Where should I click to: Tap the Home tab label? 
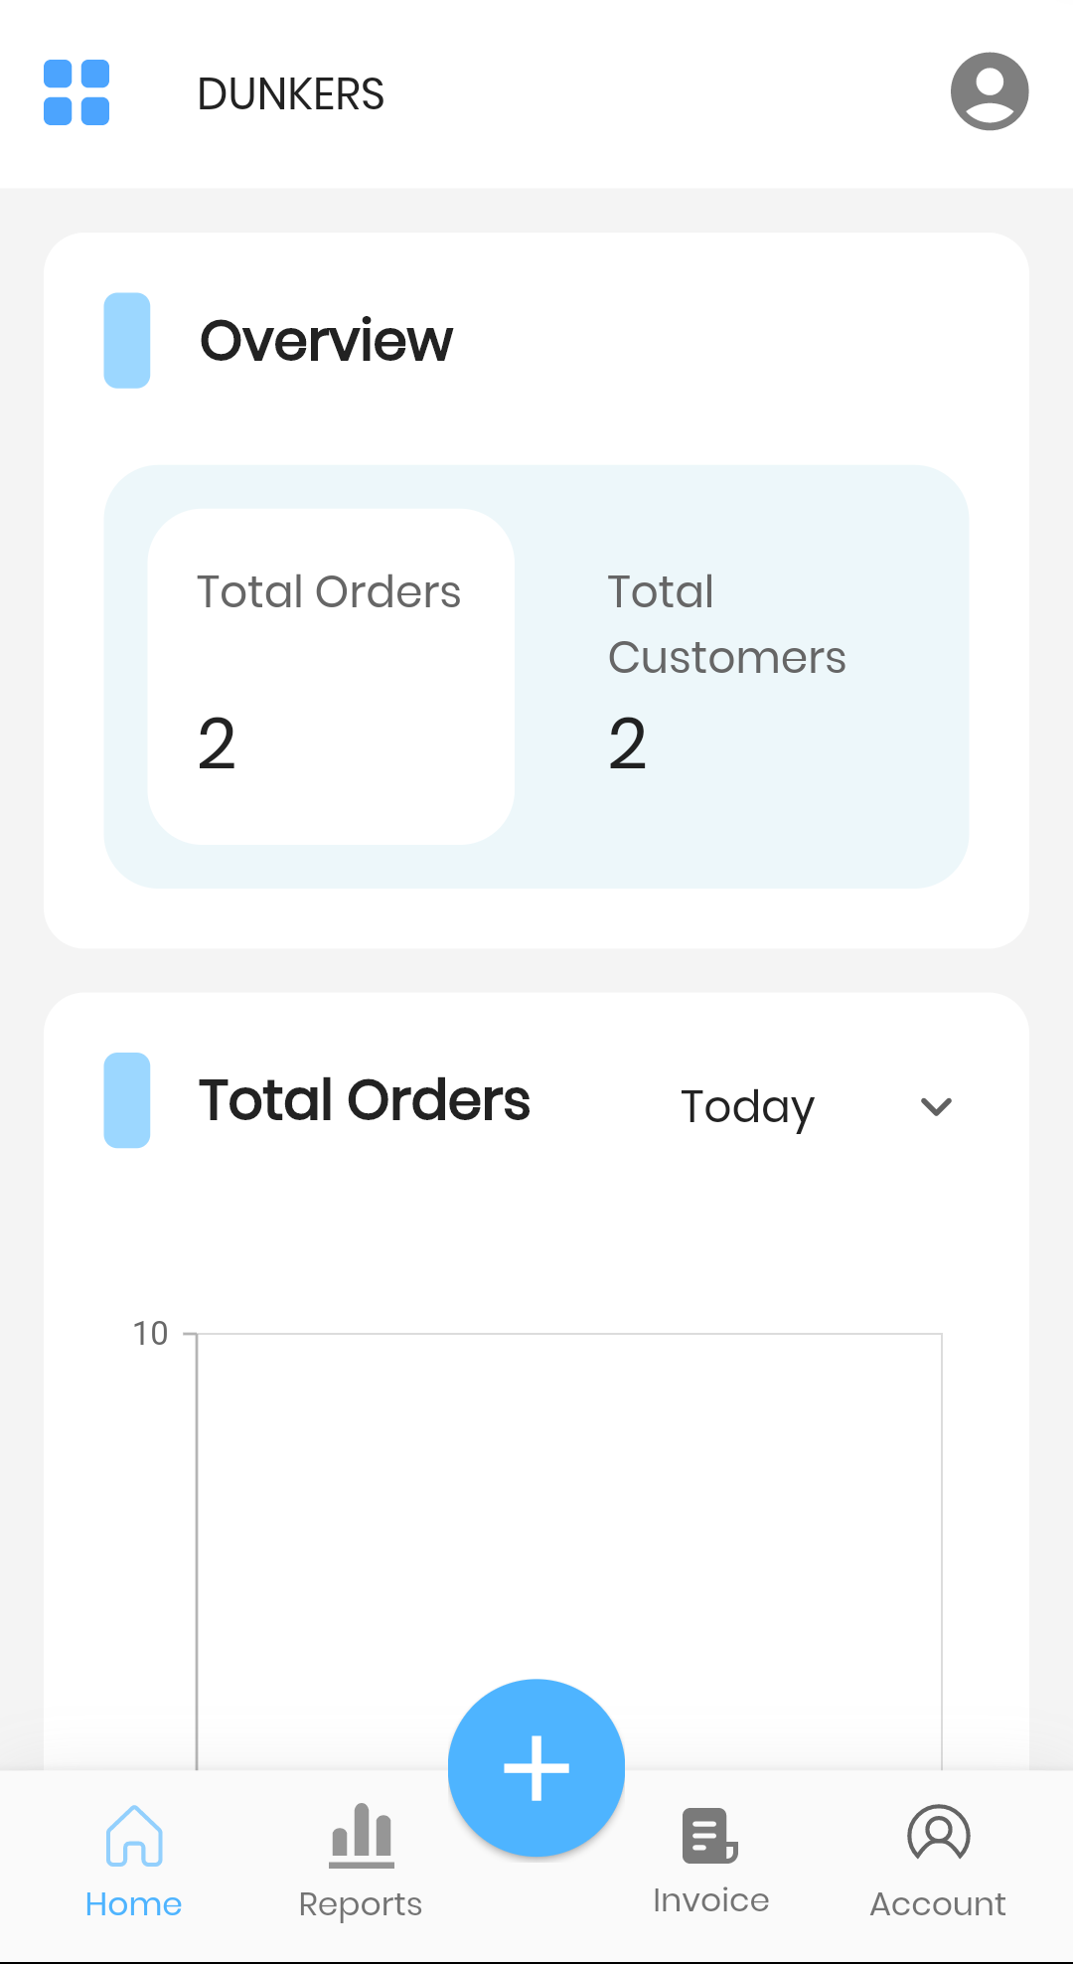pos(134,1904)
